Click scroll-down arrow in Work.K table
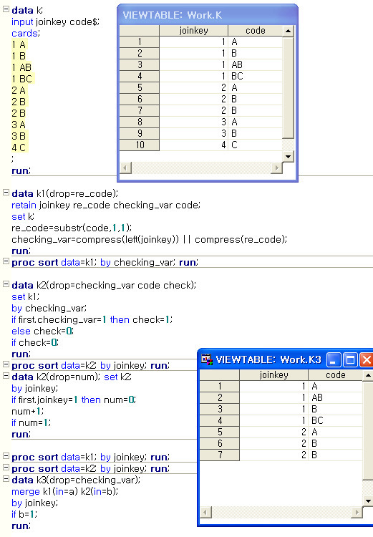 pyautogui.click(x=288, y=157)
